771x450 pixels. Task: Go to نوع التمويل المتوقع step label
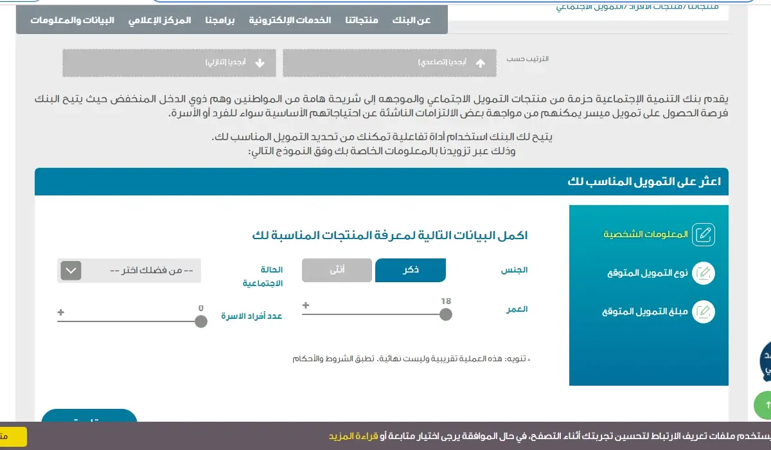pos(648,273)
